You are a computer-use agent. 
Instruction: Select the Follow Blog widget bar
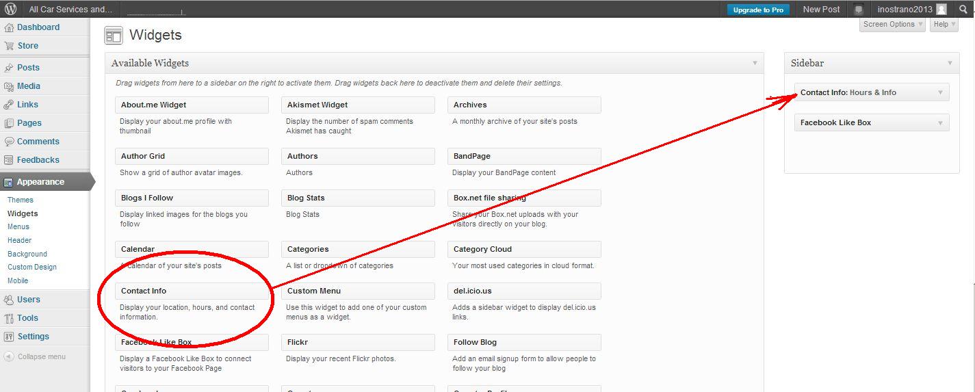tap(524, 342)
